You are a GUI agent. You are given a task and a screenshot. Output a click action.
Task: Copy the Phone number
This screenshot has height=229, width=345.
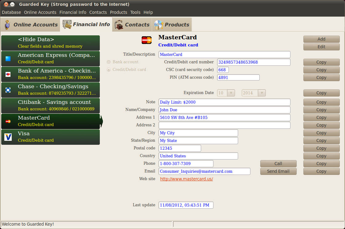[x=321, y=164]
